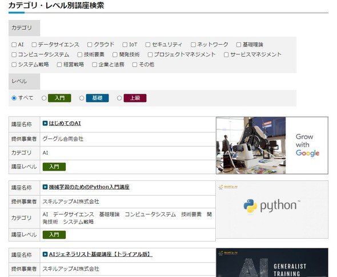Check the プロジェクトマネジメント checkbox
The image size is (337, 277).
(x=150, y=55)
